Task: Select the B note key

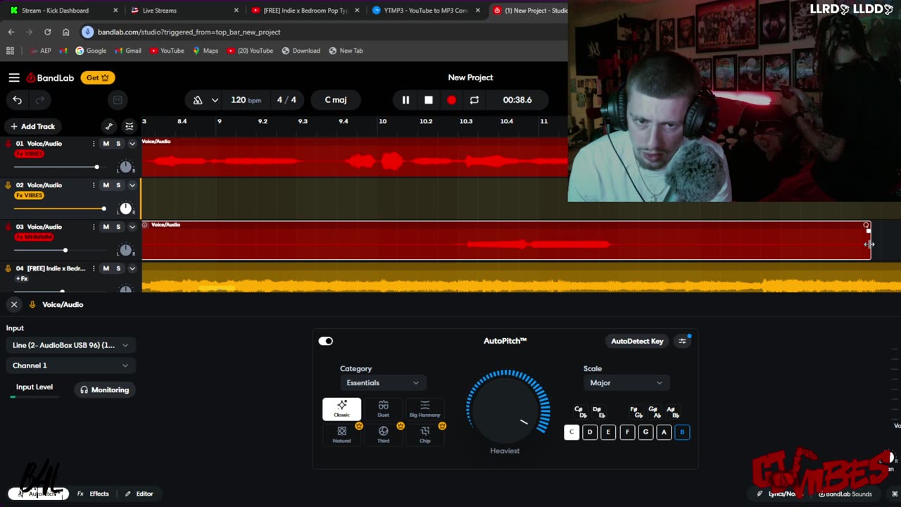Action: pos(682,432)
